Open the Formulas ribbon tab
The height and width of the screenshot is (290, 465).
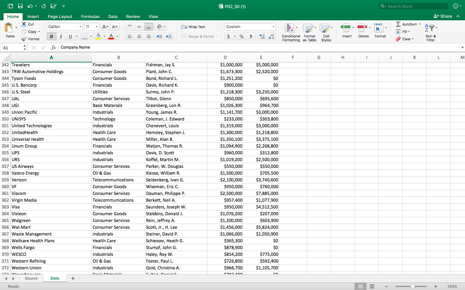pos(90,16)
